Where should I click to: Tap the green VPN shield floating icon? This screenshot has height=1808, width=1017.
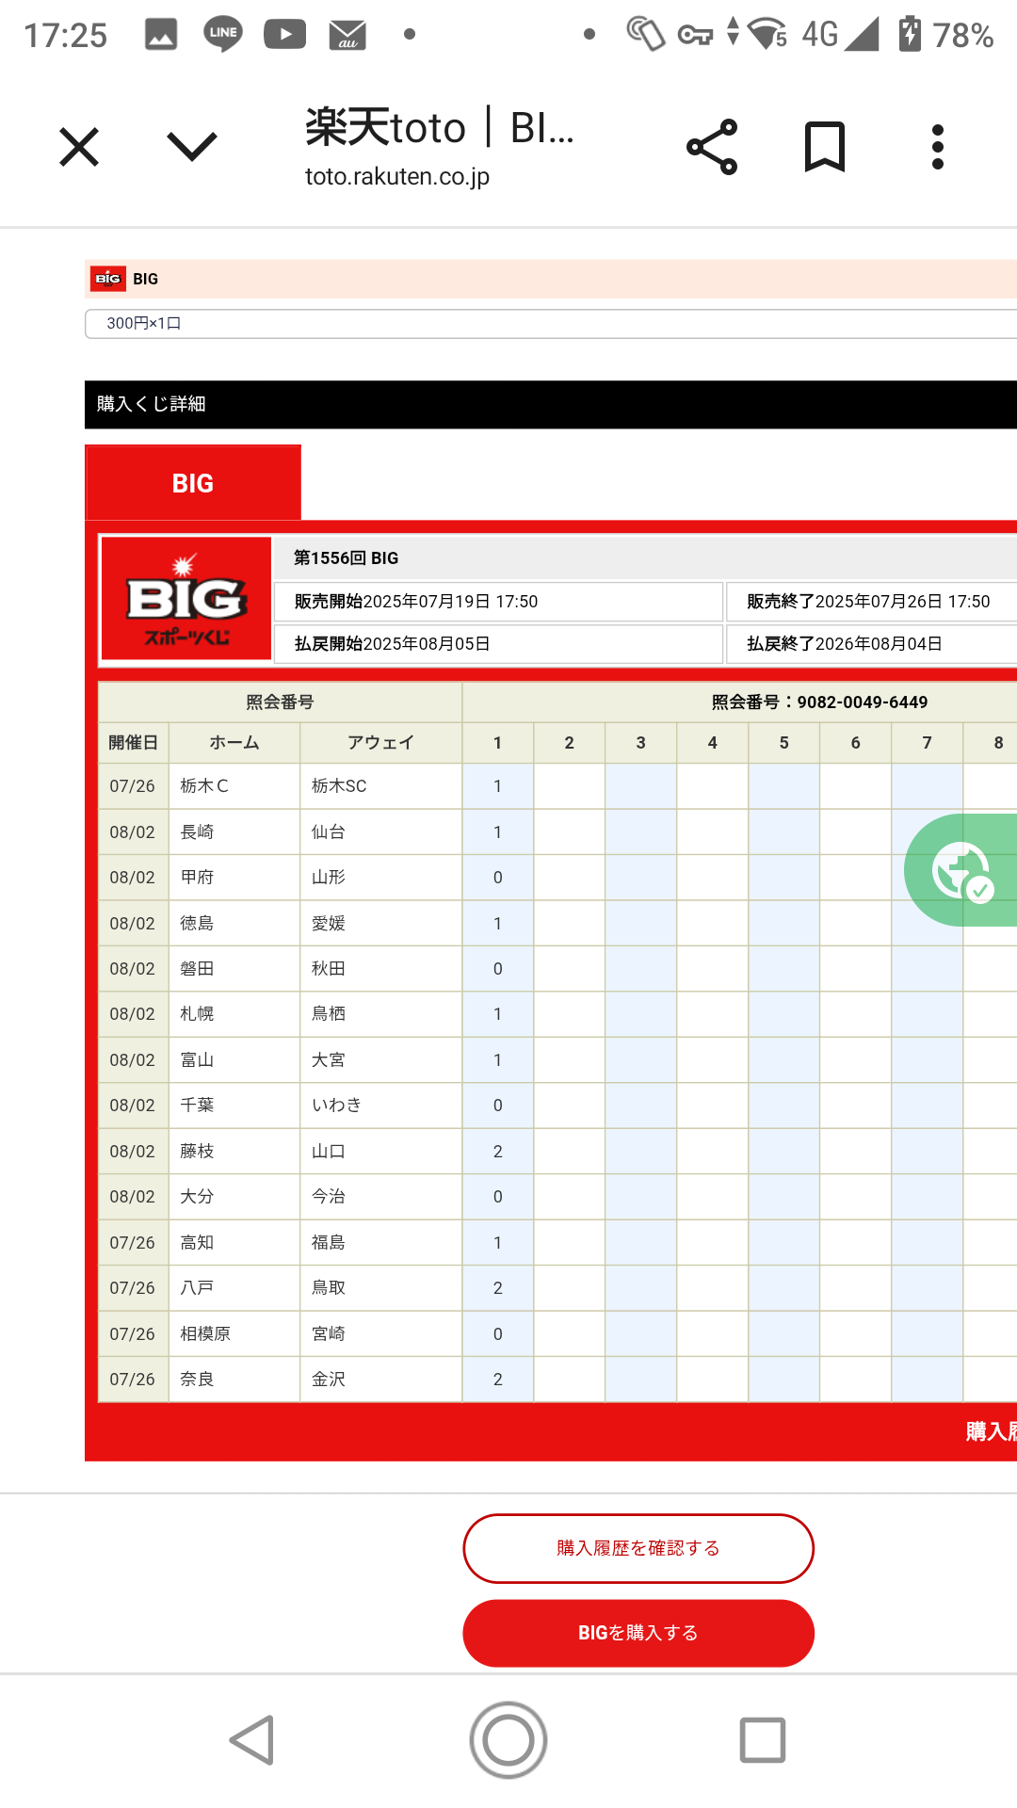click(962, 870)
